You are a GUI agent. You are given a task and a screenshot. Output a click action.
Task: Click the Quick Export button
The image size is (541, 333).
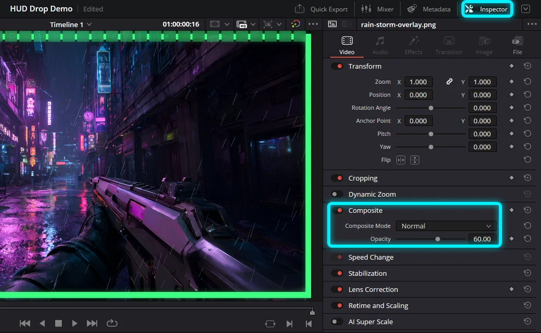[x=321, y=9]
